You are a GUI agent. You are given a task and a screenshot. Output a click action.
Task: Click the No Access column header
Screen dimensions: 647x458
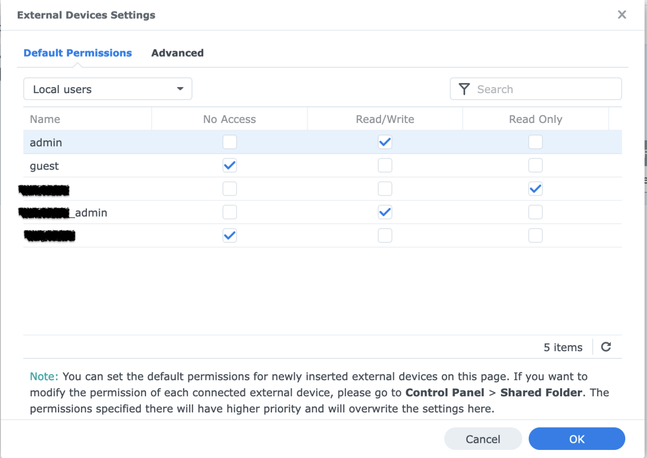pyautogui.click(x=229, y=119)
